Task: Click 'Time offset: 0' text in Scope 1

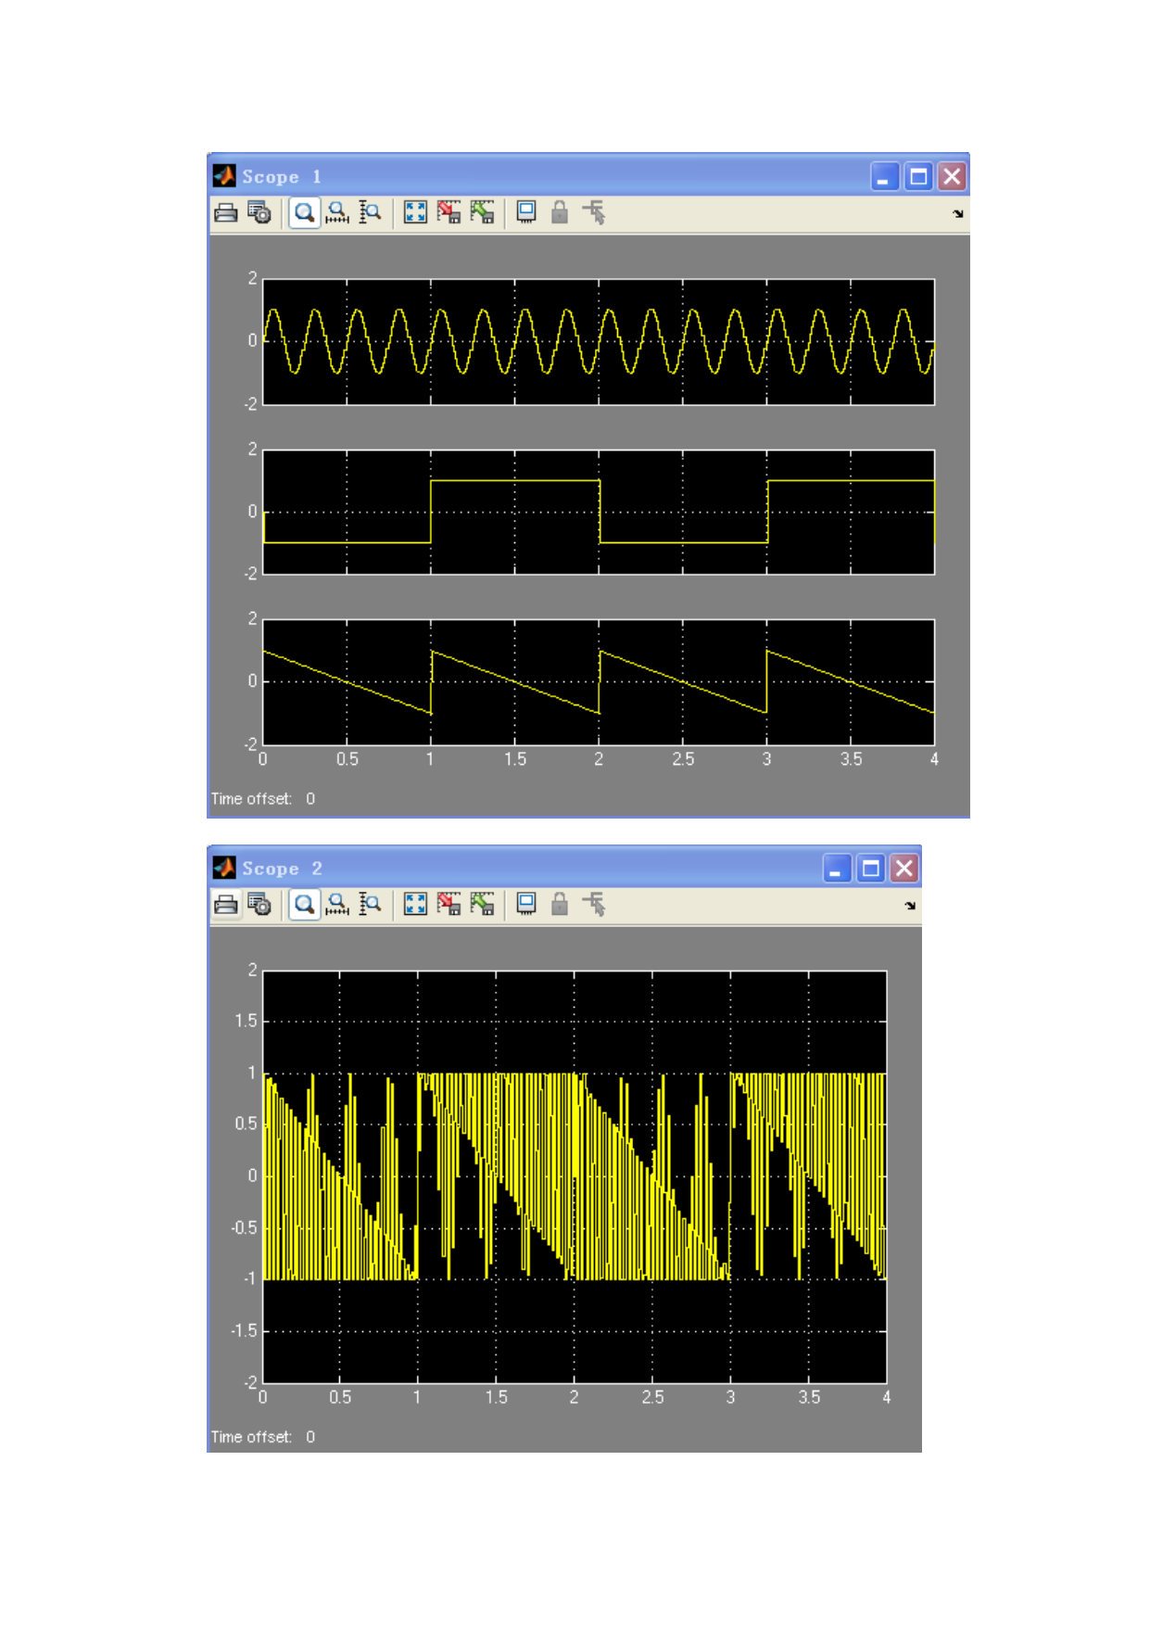Action: point(263,799)
